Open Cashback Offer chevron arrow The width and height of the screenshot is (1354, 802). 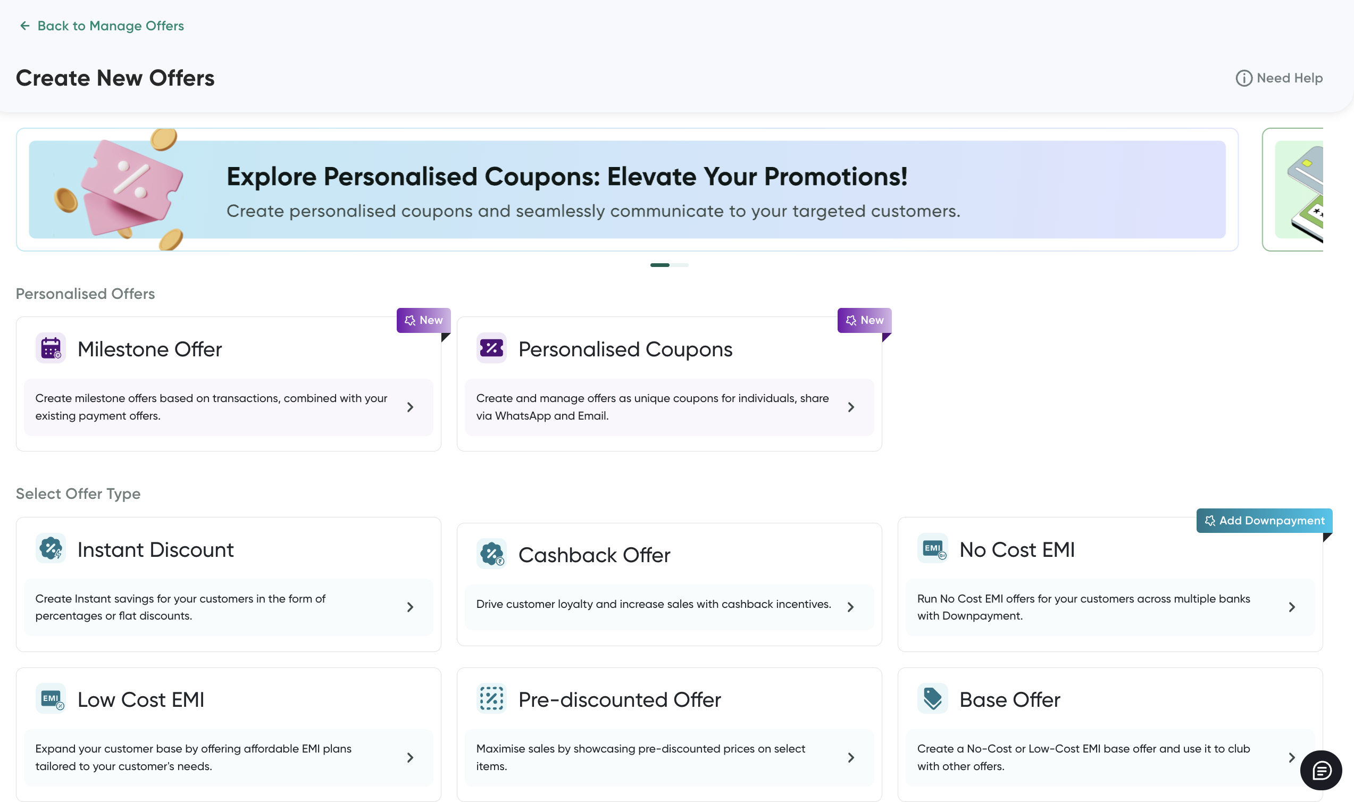[851, 607]
